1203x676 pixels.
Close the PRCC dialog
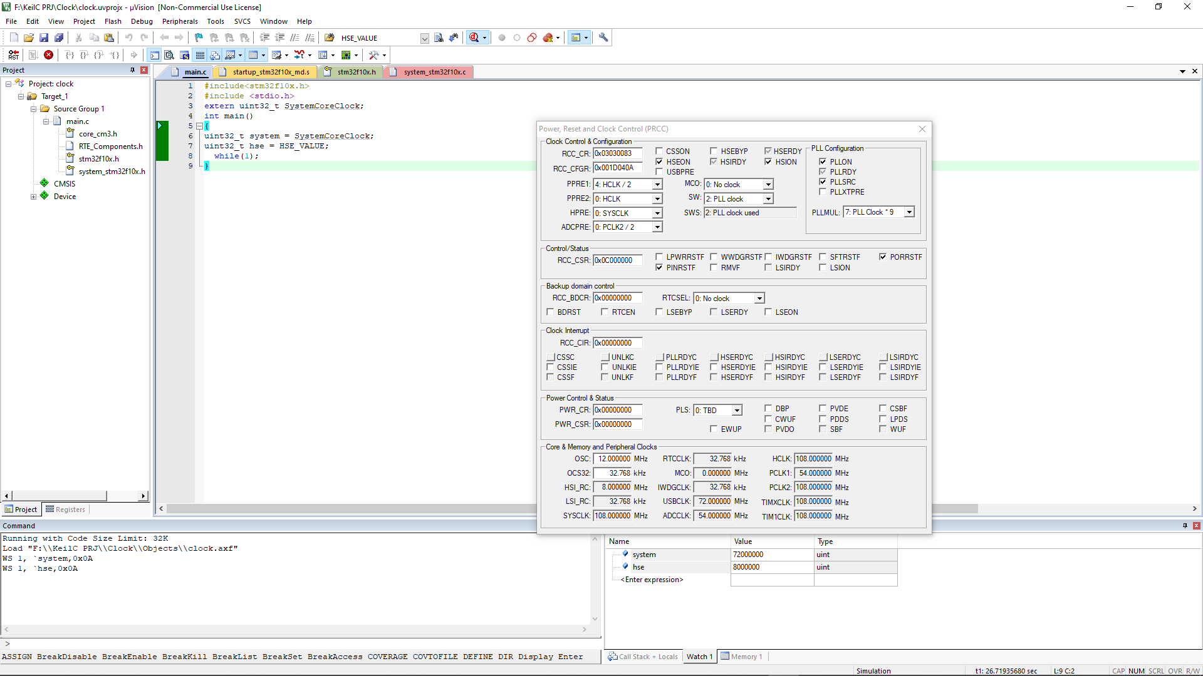pyautogui.click(x=922, y=129)
